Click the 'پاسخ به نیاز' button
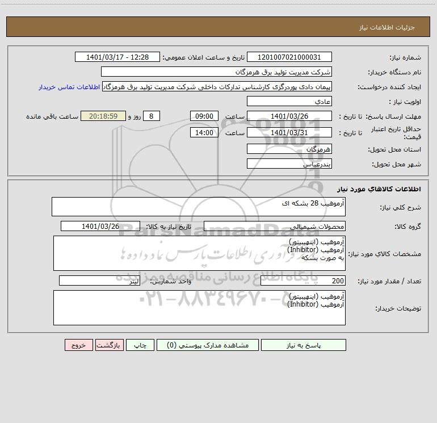 pyautogui.click(x=304, y=345)
